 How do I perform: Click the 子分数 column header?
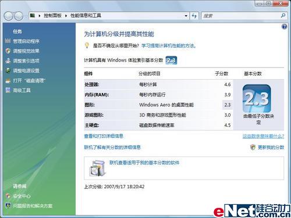(x=222, y=74)
